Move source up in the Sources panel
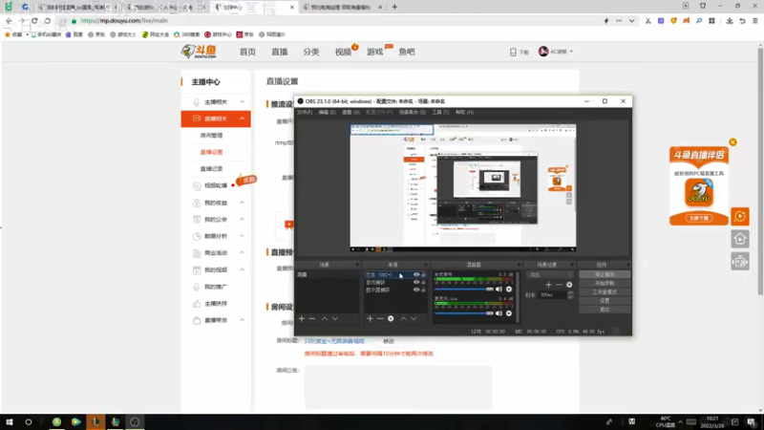This screenshot has width=764, height=430. (x=403, y=318)
